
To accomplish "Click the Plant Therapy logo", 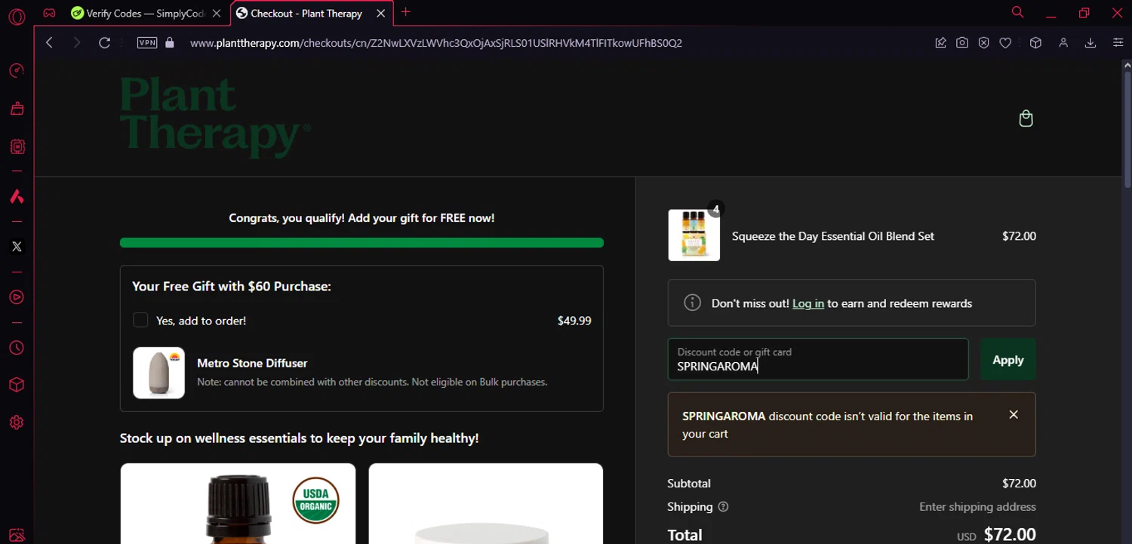I will 215,118.
